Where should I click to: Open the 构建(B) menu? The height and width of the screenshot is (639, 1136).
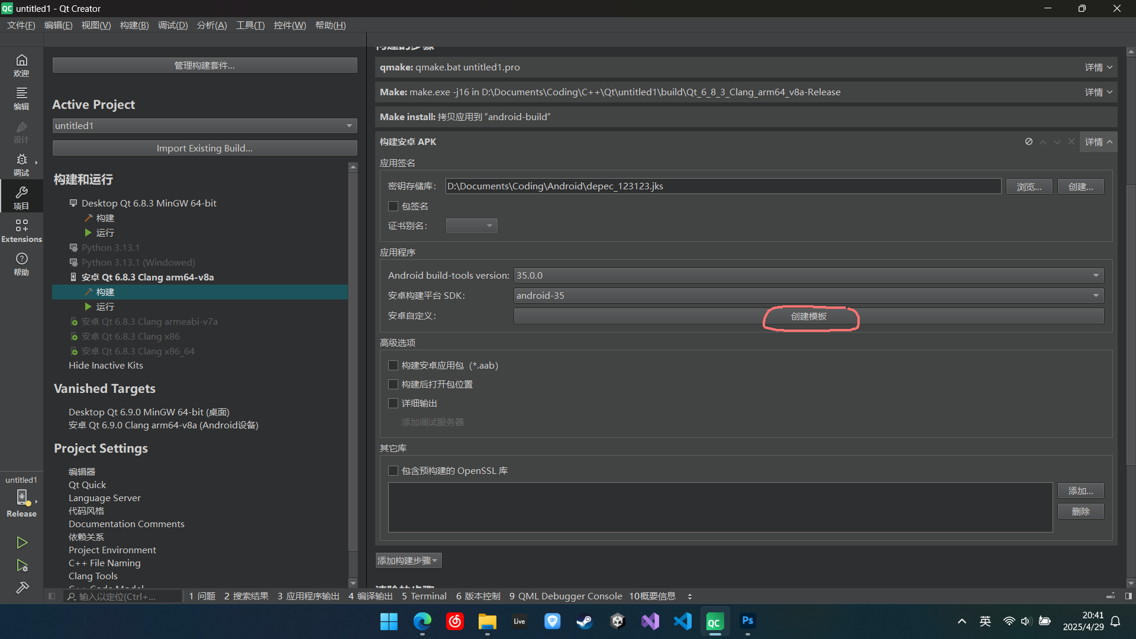click(134, 25)
